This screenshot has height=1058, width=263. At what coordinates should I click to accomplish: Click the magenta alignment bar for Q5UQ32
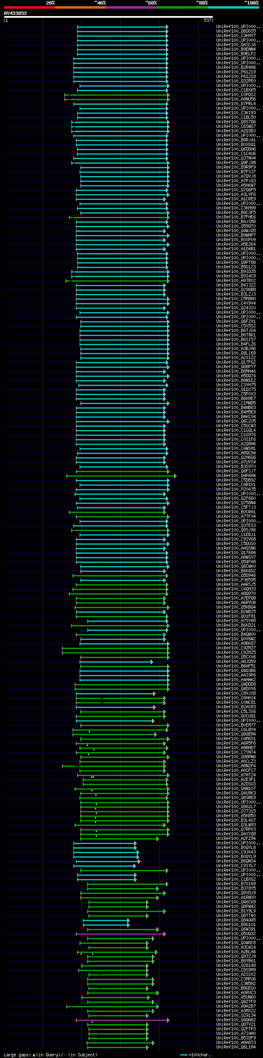(121, 934)
